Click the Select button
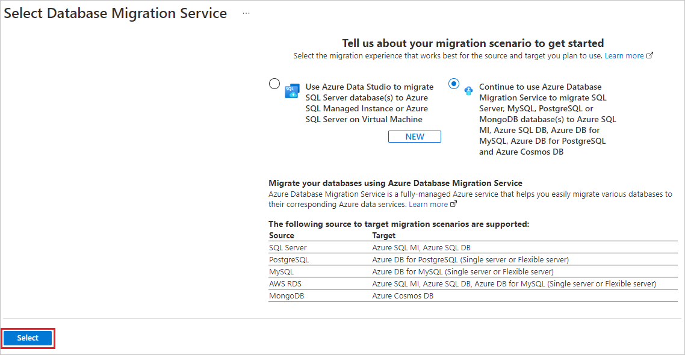Viewport: 685px width, 355px height. 28,338
